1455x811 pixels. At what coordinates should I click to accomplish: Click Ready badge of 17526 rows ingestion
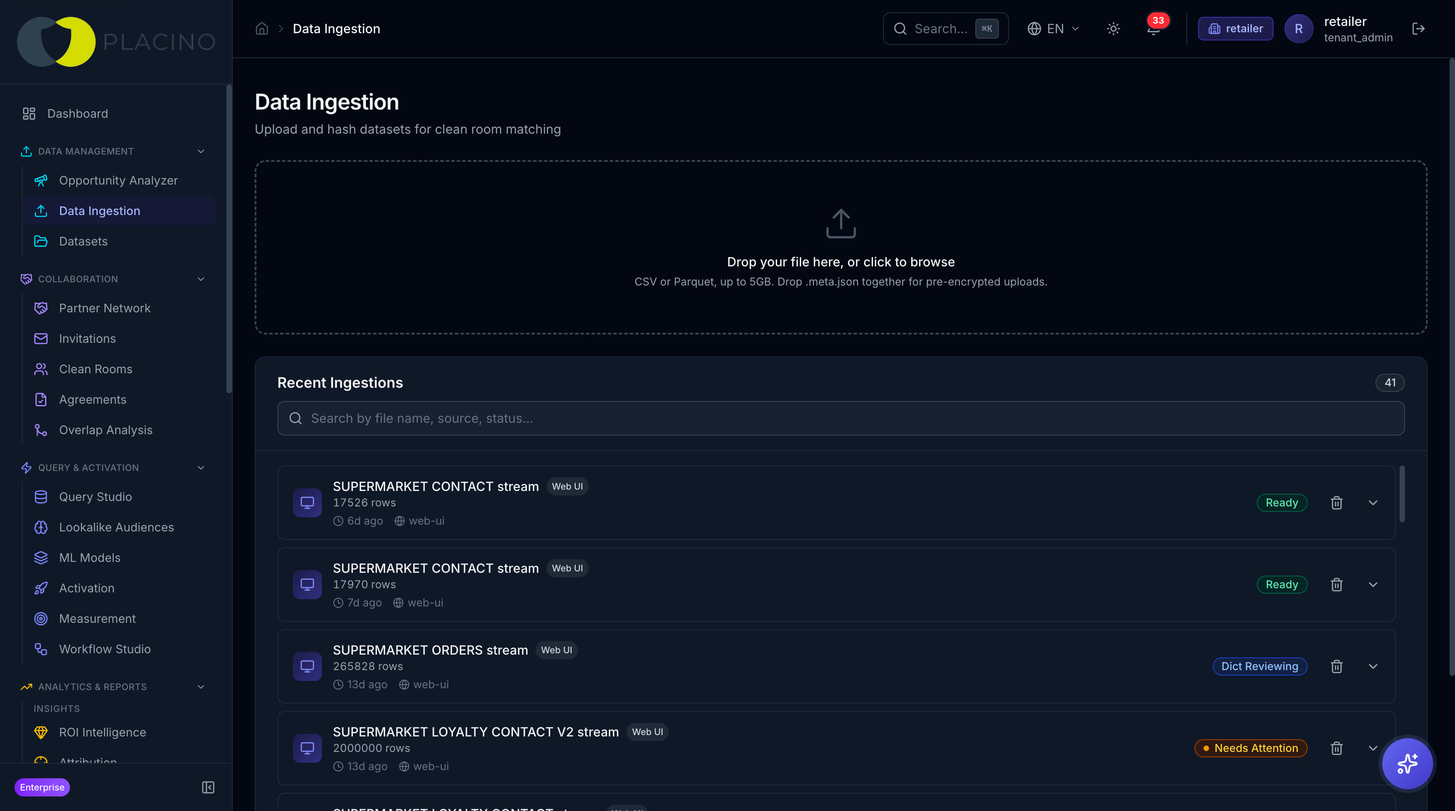1282,503
